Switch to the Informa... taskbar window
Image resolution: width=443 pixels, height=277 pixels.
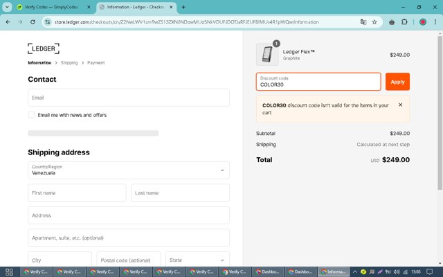pos(334,272)
